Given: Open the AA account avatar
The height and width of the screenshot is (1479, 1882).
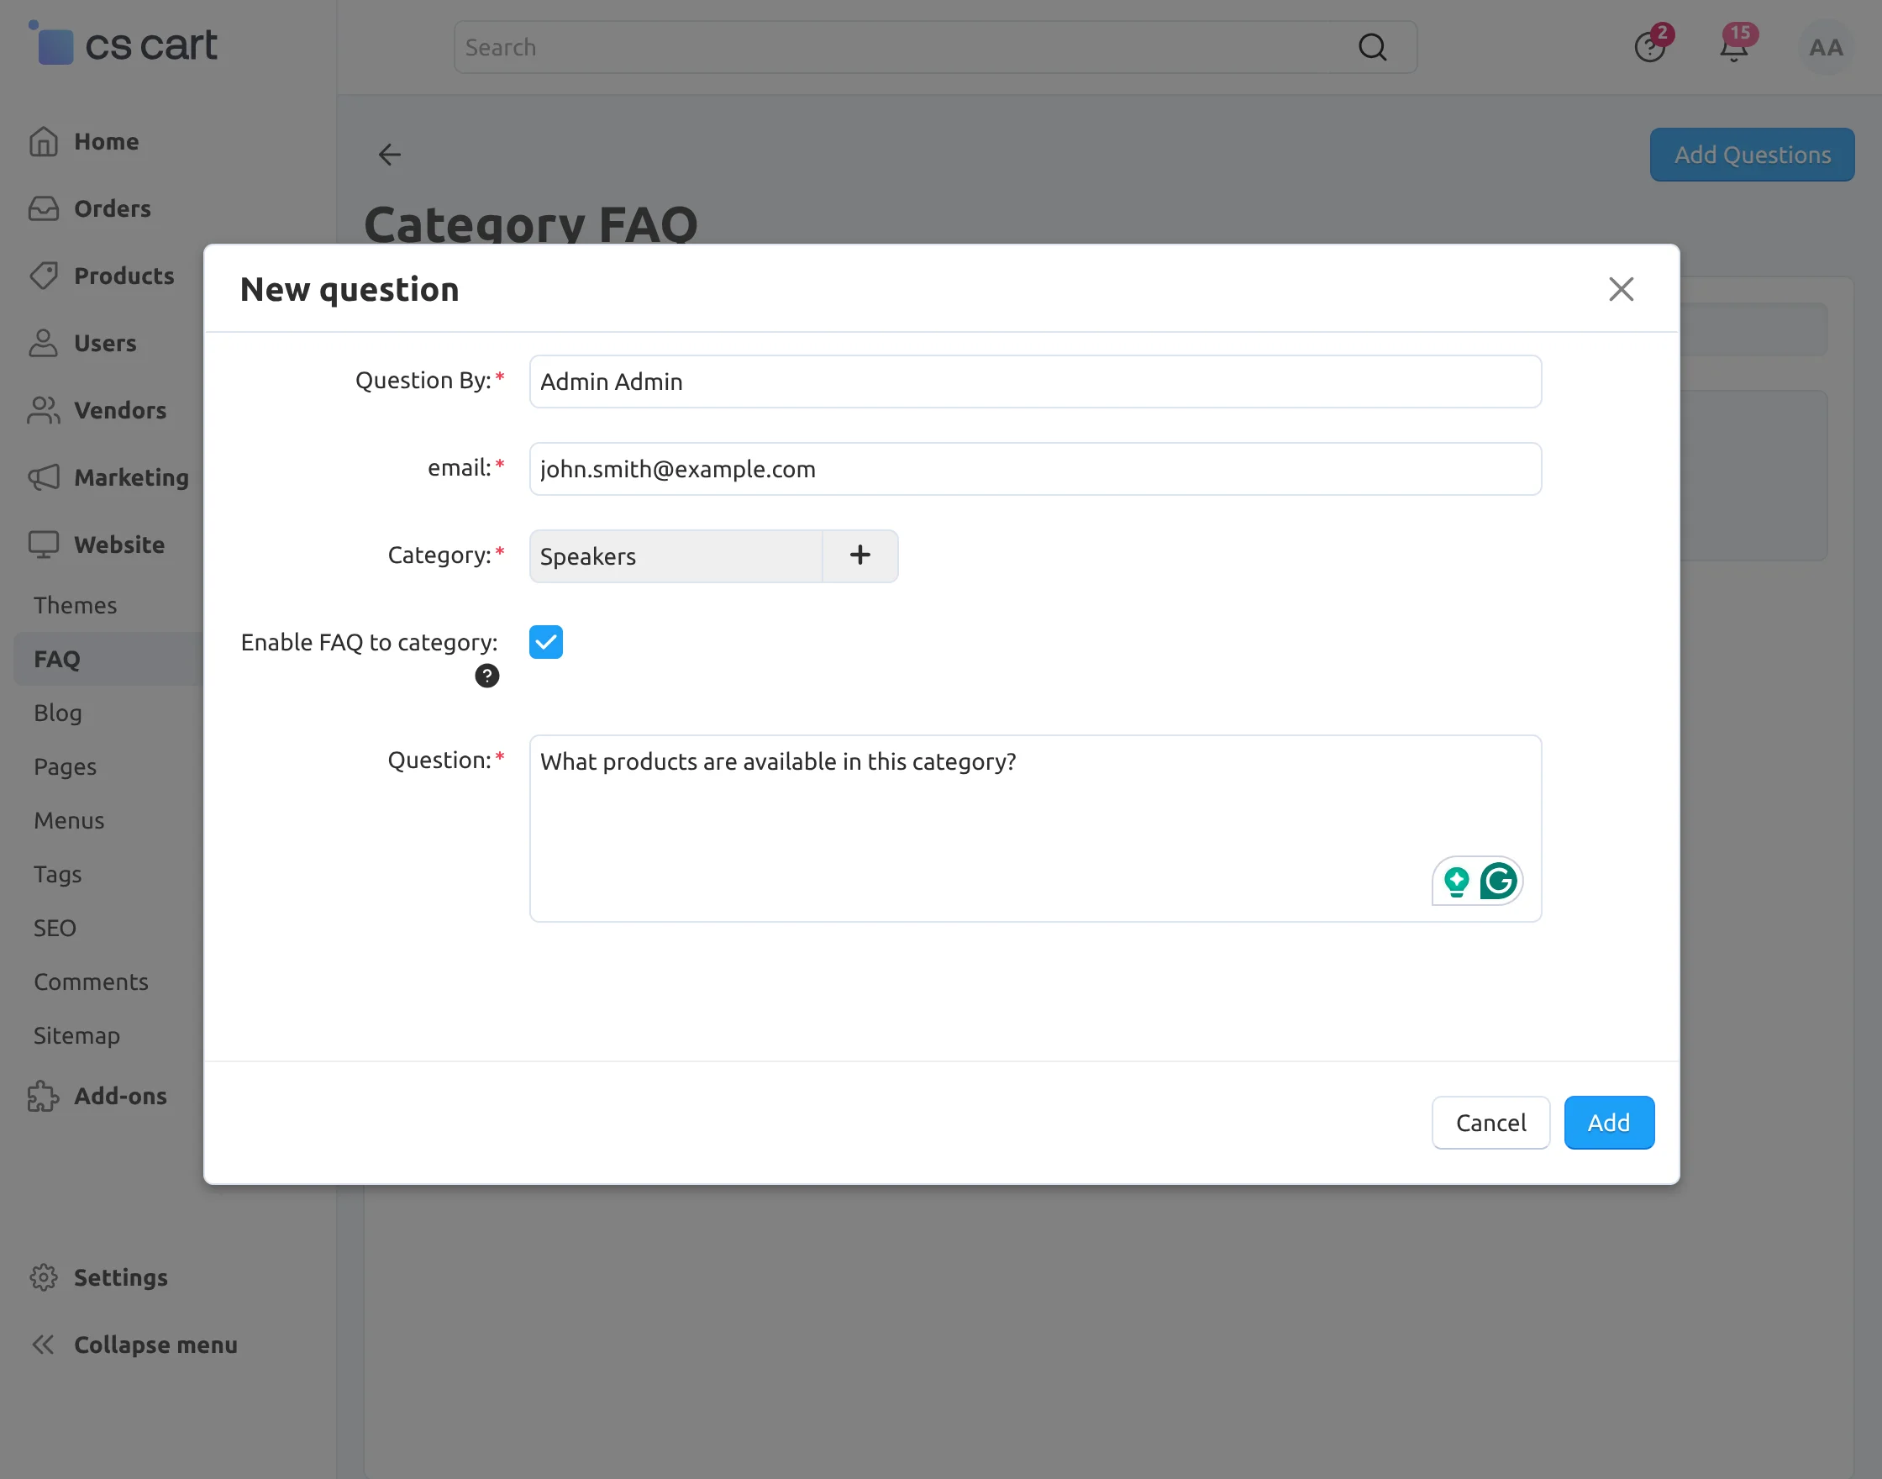Looking at the screenshot, I should (x=1826, y=47).
